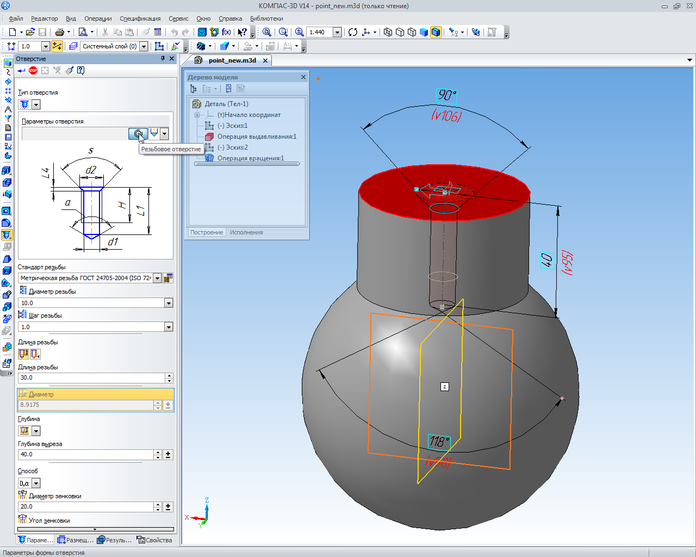The width and height of the screenshot is (696, 557).
Task: Open the thread pitch dropdown
Action: pos(169,327)
